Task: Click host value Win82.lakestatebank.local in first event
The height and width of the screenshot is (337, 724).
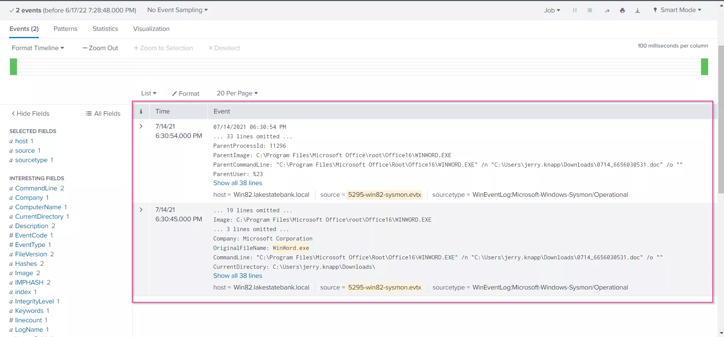Action: 271,195
